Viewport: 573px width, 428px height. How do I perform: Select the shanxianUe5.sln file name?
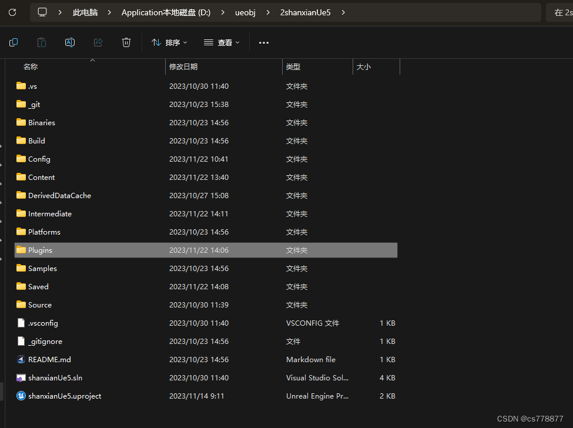[x=55, y=378]
